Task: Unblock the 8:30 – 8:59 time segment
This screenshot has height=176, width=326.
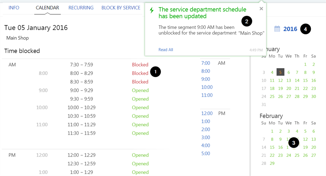Action: pos(140,82)
